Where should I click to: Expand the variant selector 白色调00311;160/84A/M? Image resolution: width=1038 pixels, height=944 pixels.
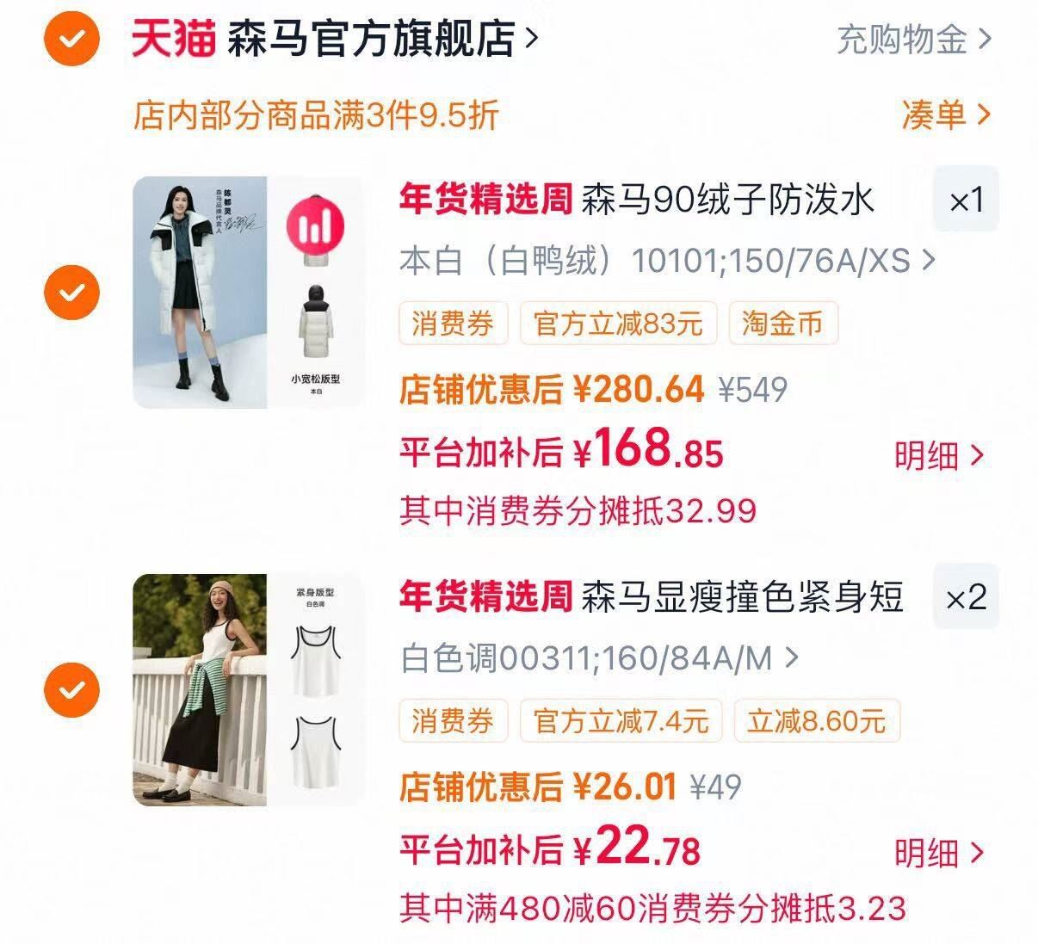click(x=600, y=658)
